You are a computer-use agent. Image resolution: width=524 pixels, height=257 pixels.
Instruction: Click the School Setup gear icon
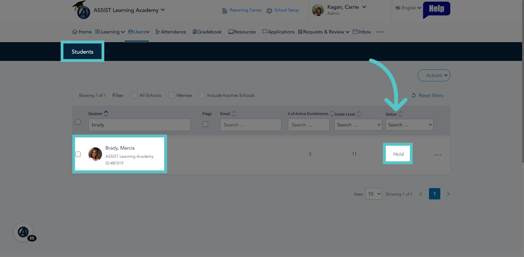tap(269, 11)
